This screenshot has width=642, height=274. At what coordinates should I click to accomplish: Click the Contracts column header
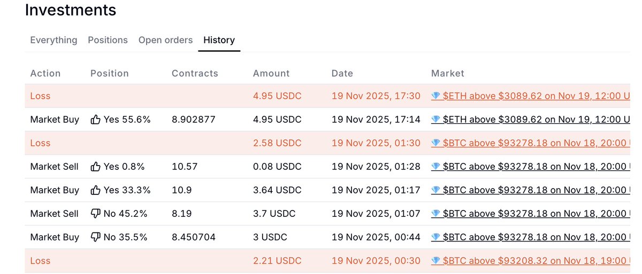pyautogui.click(x=195, y=73)
